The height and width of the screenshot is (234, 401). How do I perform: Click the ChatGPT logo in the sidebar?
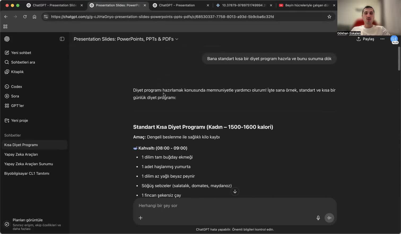click(7, 39)
